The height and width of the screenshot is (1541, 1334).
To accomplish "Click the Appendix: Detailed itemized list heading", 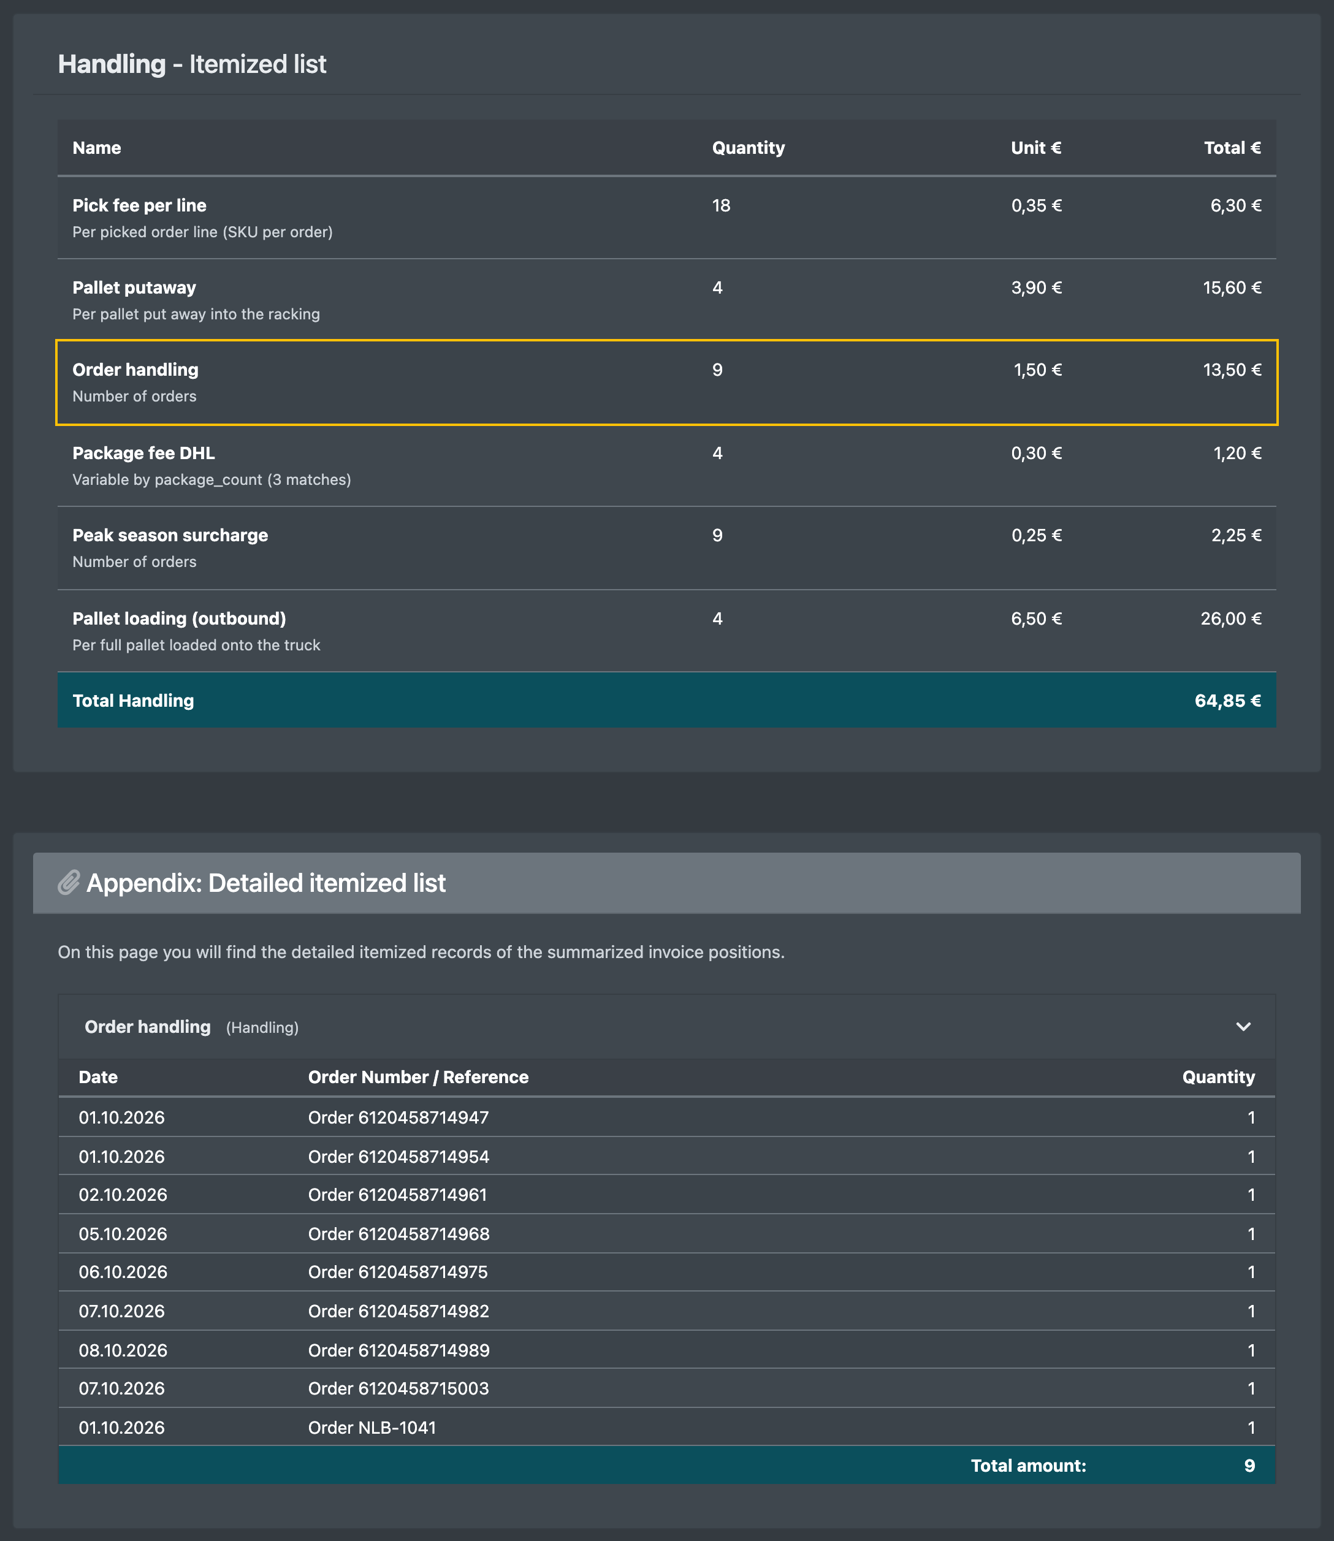I will (x=266, y=883).
